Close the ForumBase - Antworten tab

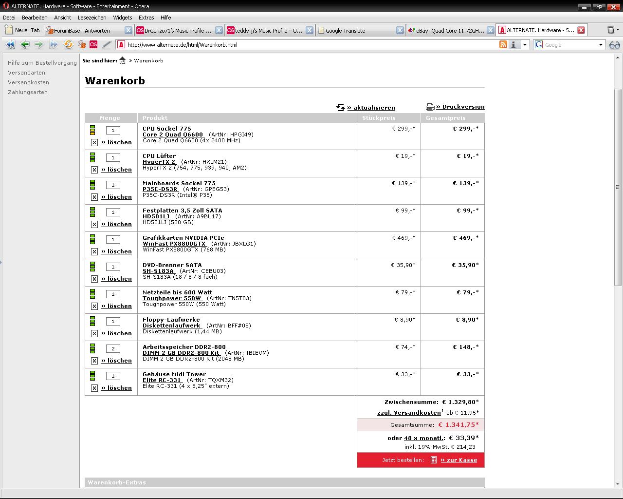[128, 30]
